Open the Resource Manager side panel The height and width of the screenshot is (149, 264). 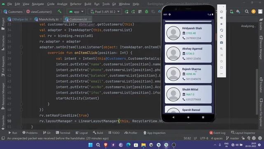[x=3, y=96]
